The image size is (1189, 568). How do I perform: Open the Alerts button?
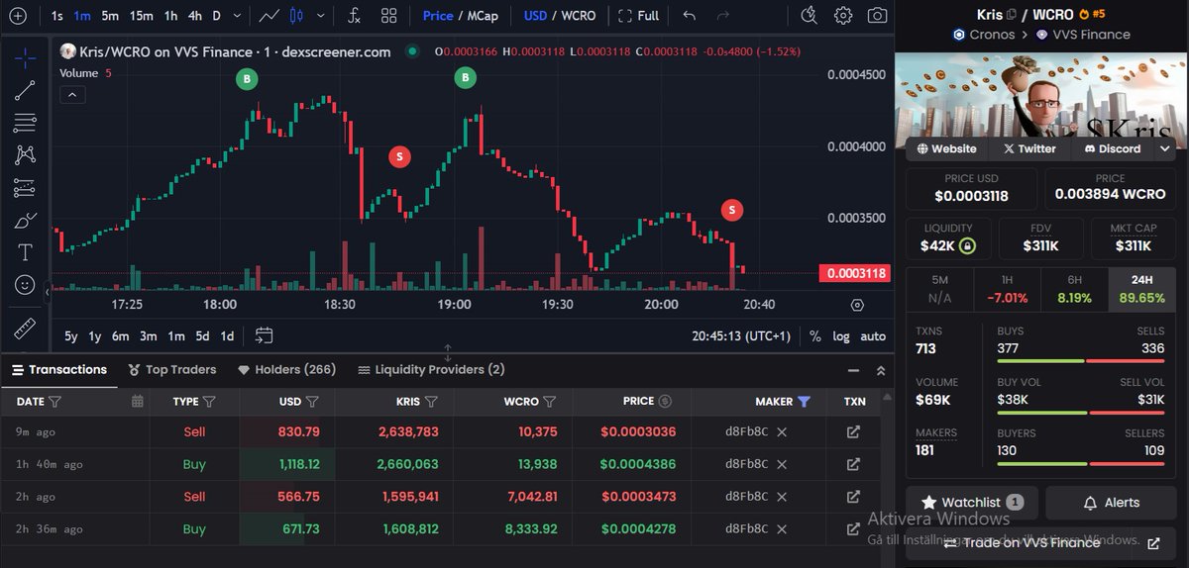point(1111,503)
